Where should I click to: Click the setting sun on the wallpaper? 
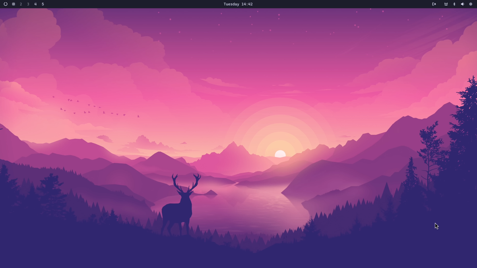[280, 154]
